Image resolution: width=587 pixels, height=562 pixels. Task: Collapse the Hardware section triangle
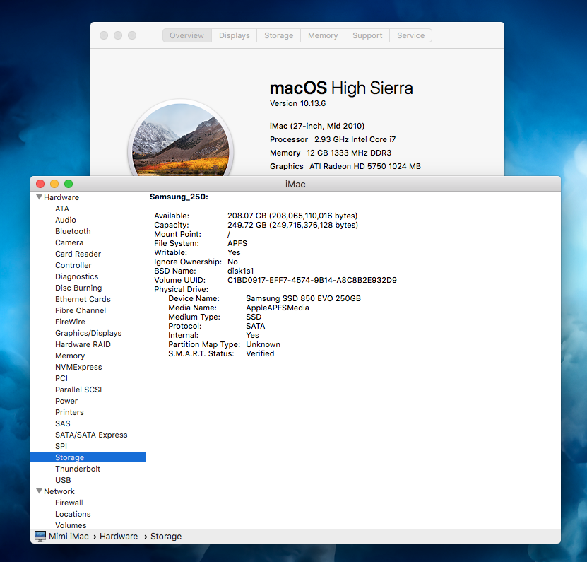click(x=39, y=197)
